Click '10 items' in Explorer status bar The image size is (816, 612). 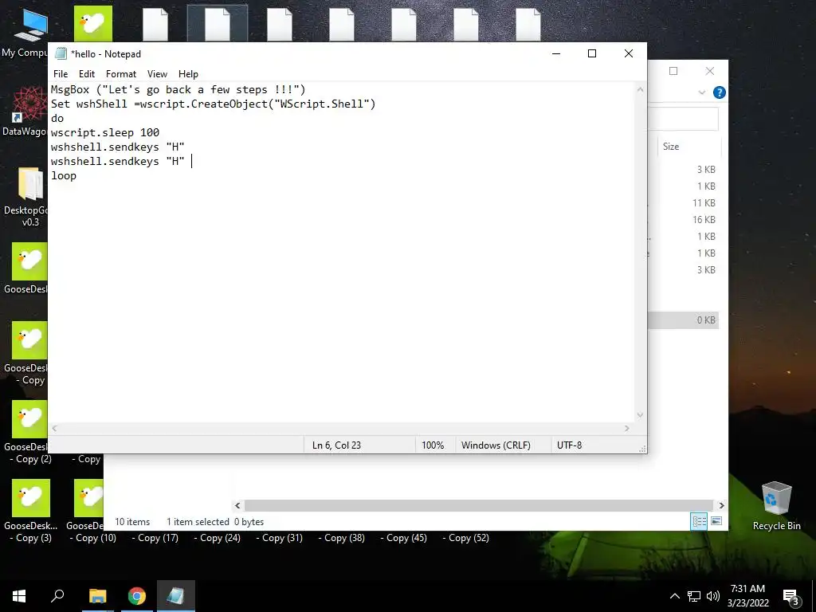click(x=132, y=522)
